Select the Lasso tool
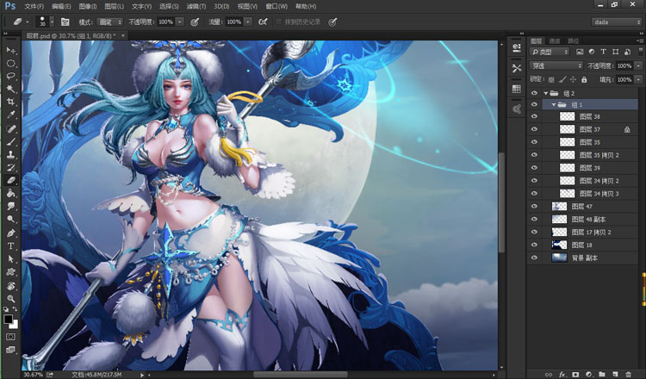 (x=10, y=76)
